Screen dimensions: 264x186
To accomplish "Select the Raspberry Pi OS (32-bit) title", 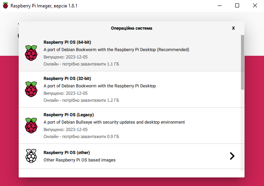I will click(67, 78).
